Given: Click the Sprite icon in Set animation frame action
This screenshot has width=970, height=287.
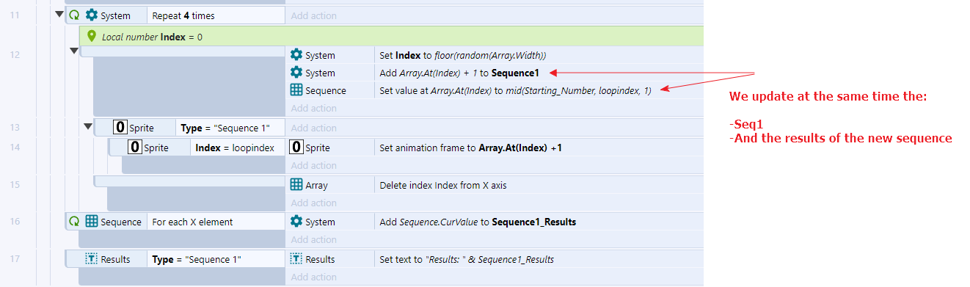Looking at the screenshot, I should pos(296,148).
